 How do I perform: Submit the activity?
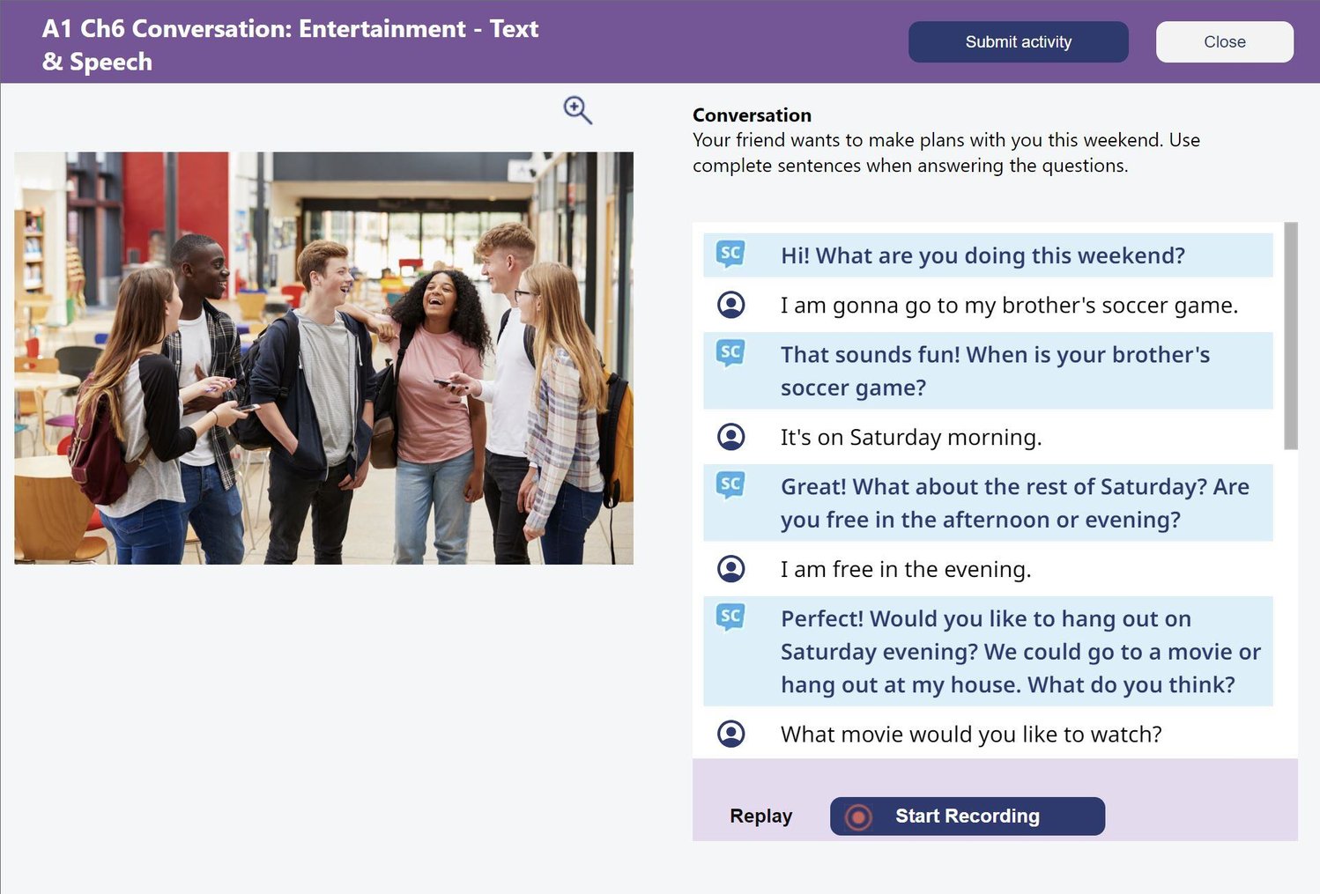pyautogui.click(x=1019, y=42)
